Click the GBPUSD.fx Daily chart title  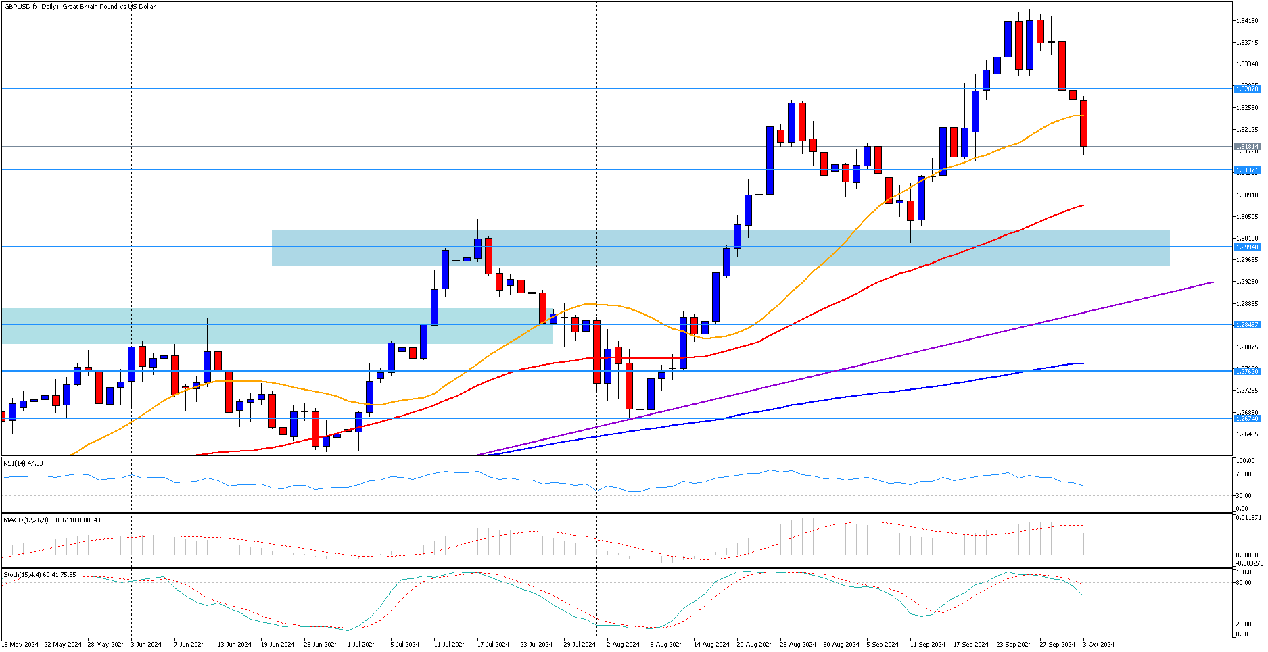coord(80,7)
